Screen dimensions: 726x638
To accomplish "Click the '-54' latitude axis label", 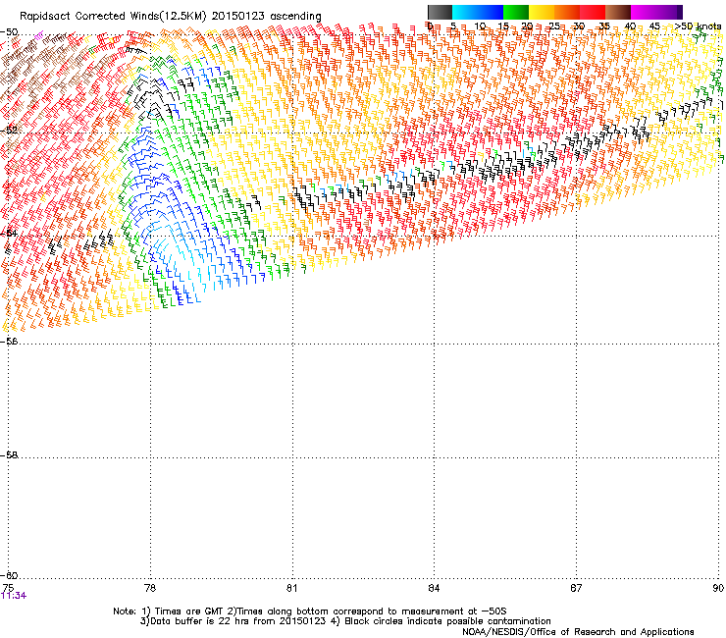I will click(9, 233).
